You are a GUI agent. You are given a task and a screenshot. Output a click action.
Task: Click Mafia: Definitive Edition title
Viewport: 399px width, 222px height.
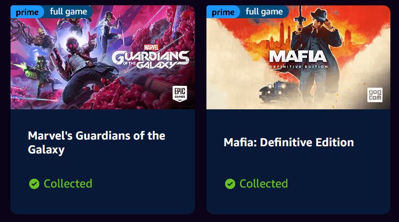289,142
